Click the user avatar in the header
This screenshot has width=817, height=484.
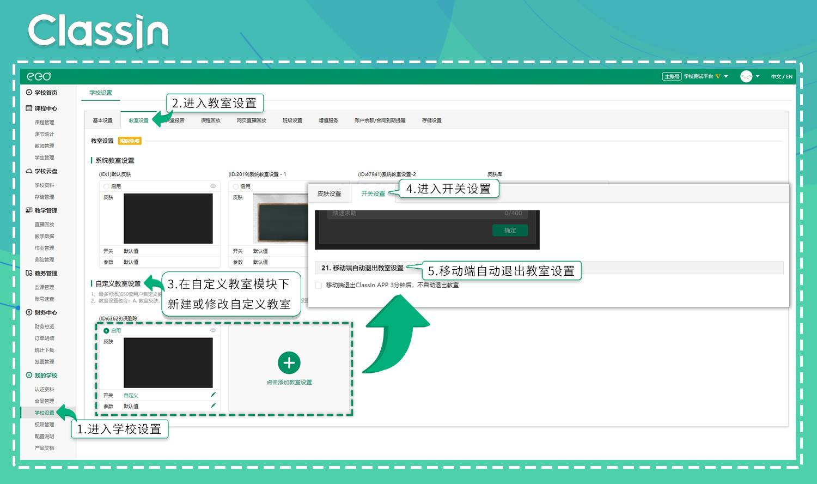(x=746, y=76)
